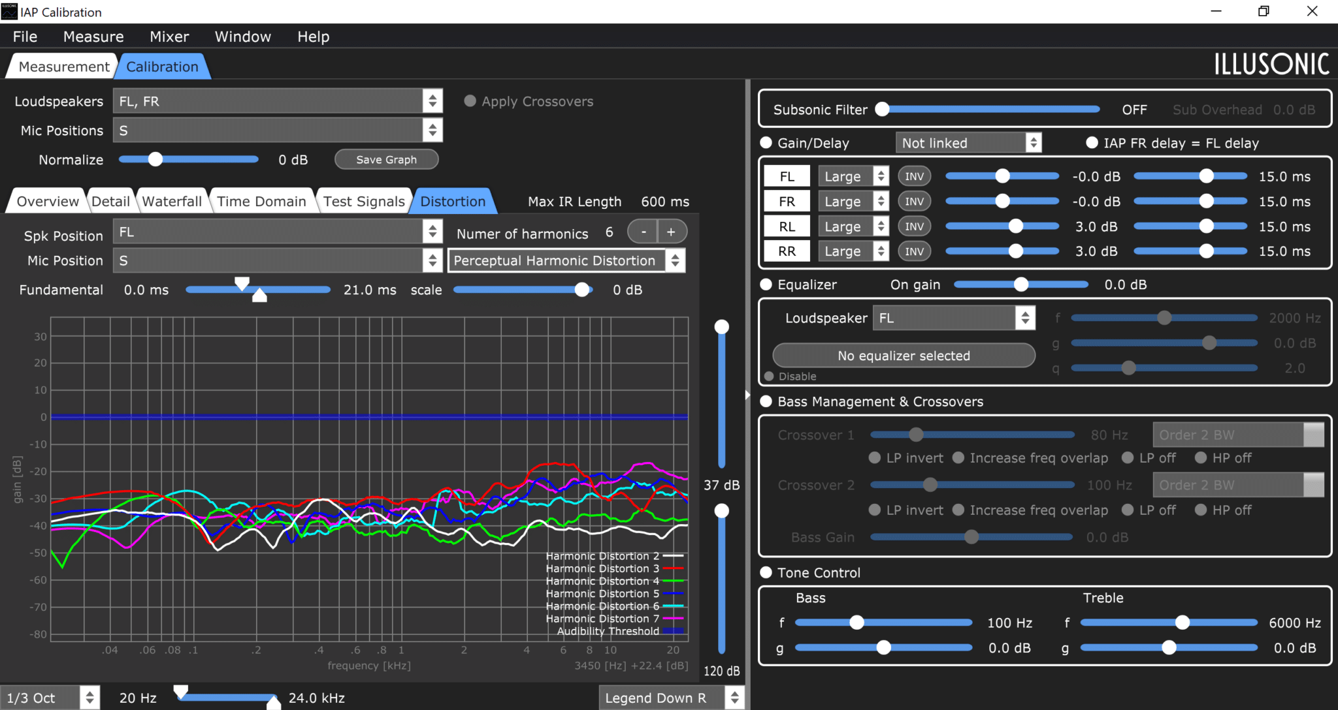Click the Equalizer On gain slider
Image resolution: width=1338 pixels, height=710 pixels.
[1021, 285]
